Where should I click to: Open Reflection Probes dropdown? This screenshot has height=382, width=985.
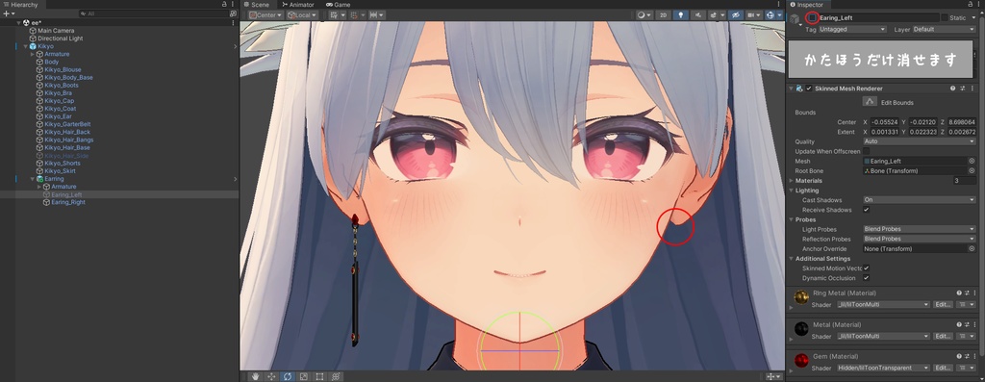pos(919,239)
